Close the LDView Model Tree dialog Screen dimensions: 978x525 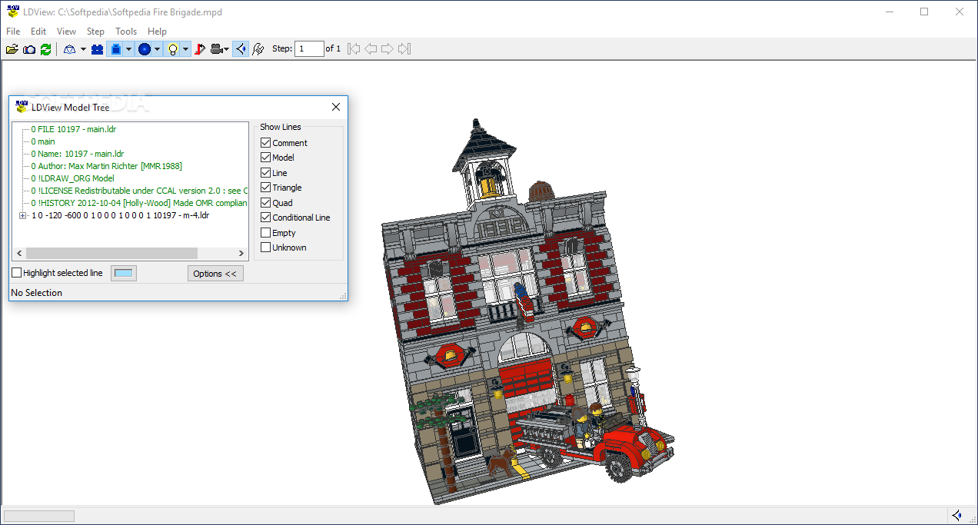click(x=336, y=108)
